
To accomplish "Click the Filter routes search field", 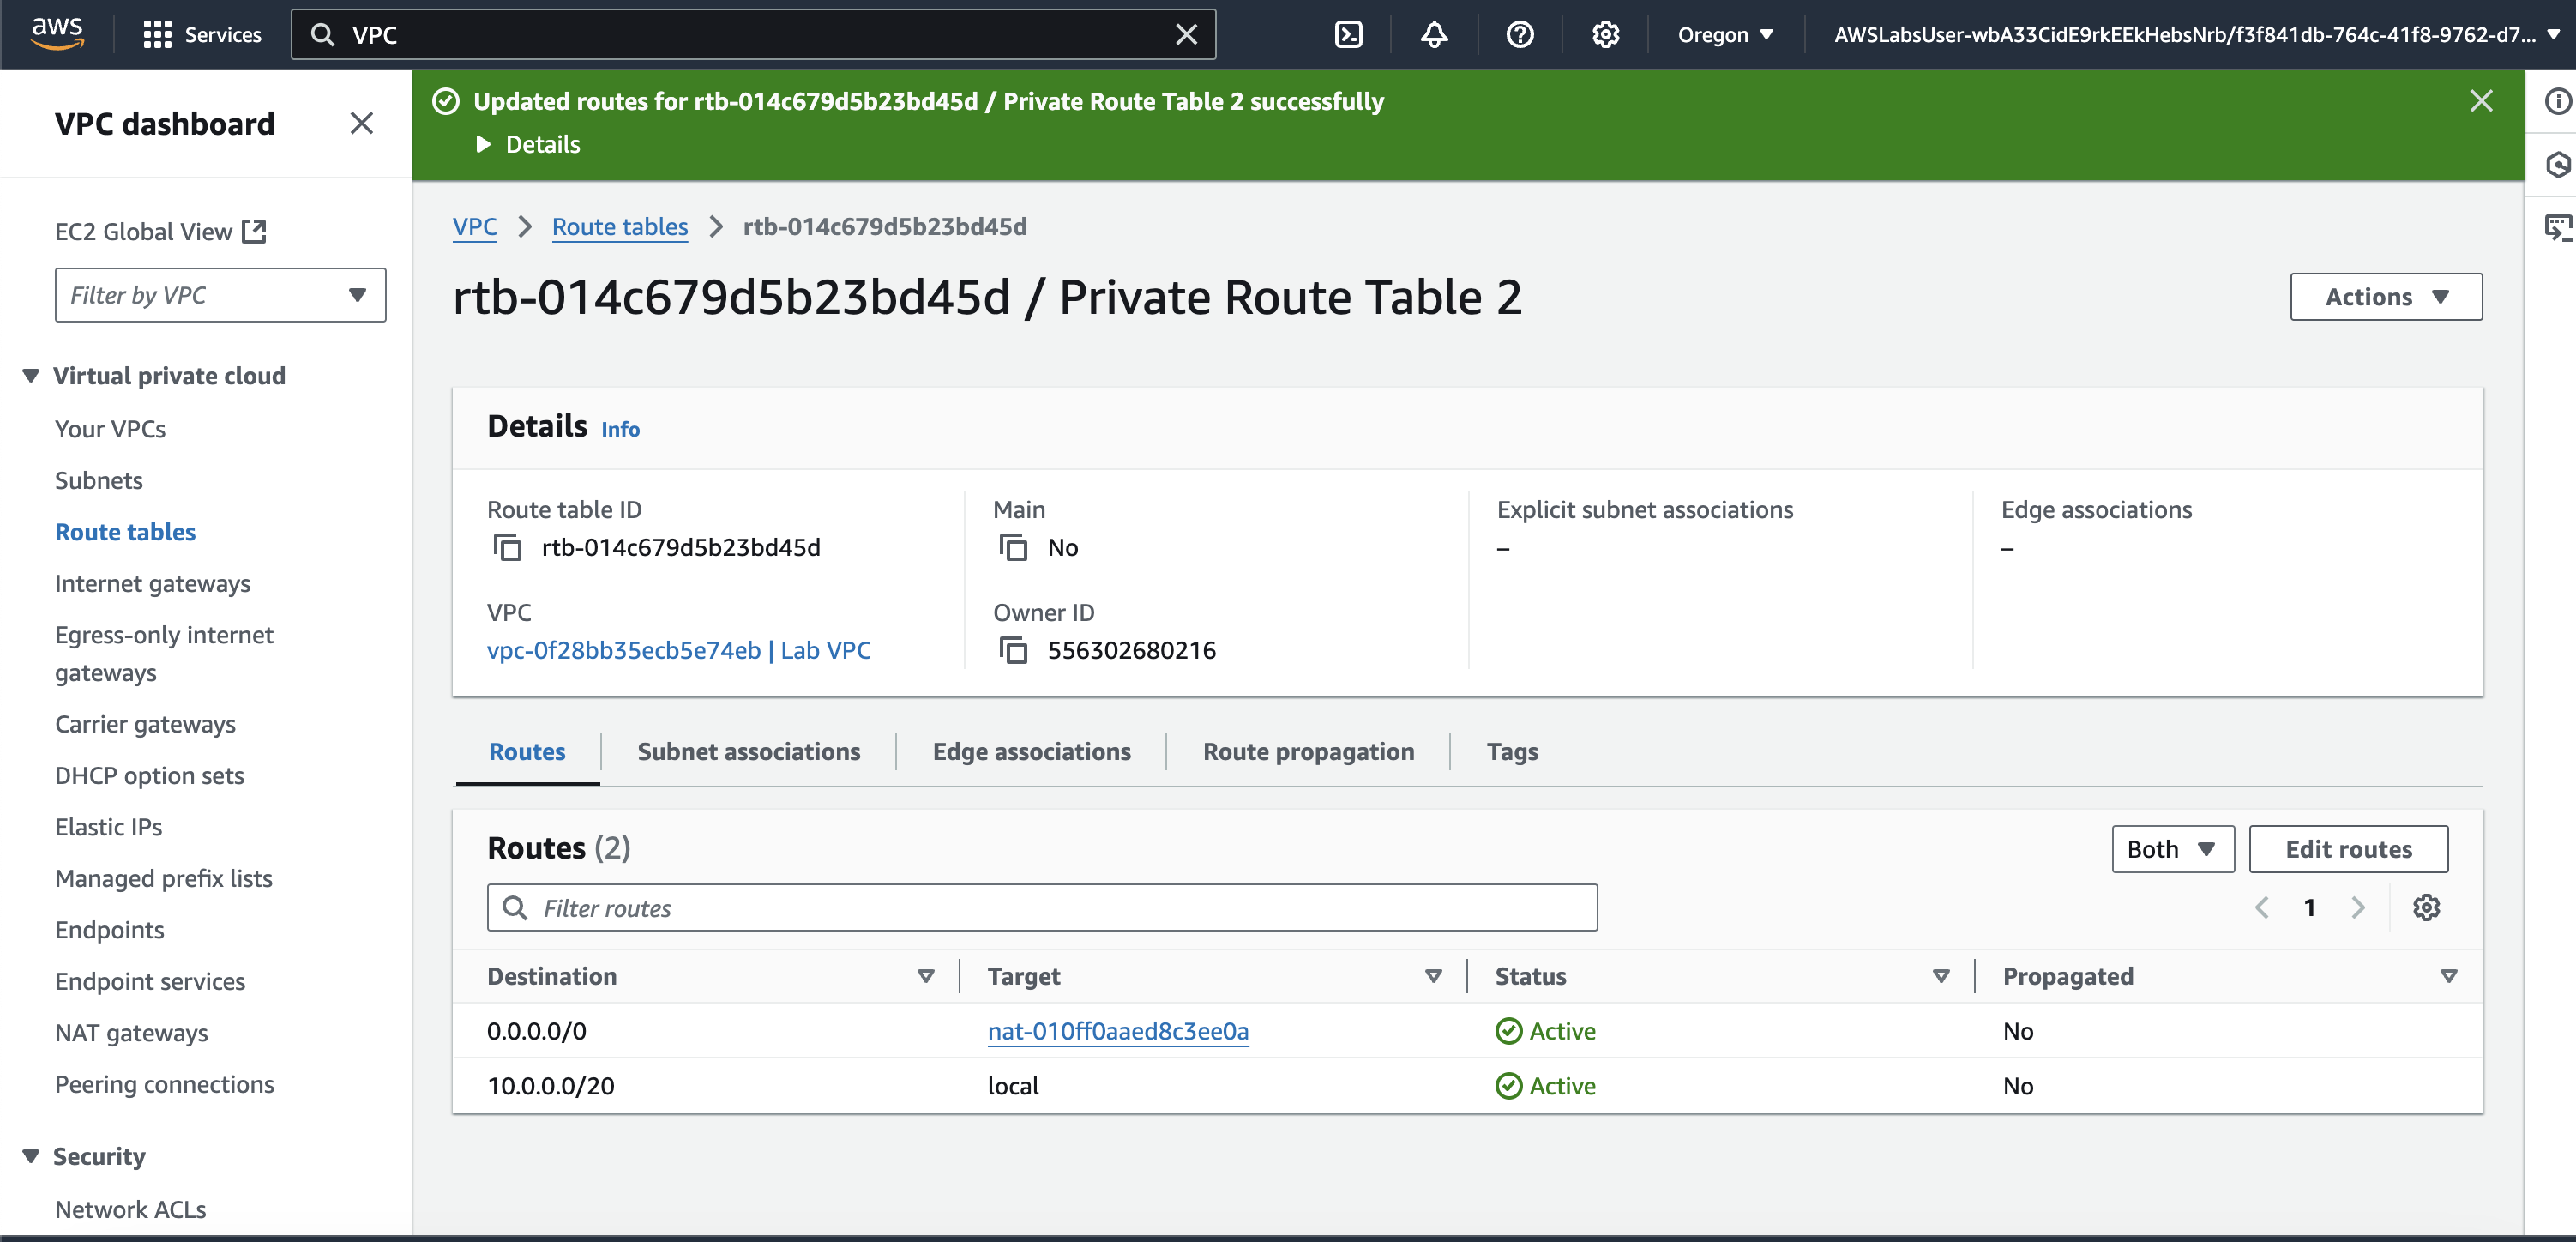I will coord(1042,907).
